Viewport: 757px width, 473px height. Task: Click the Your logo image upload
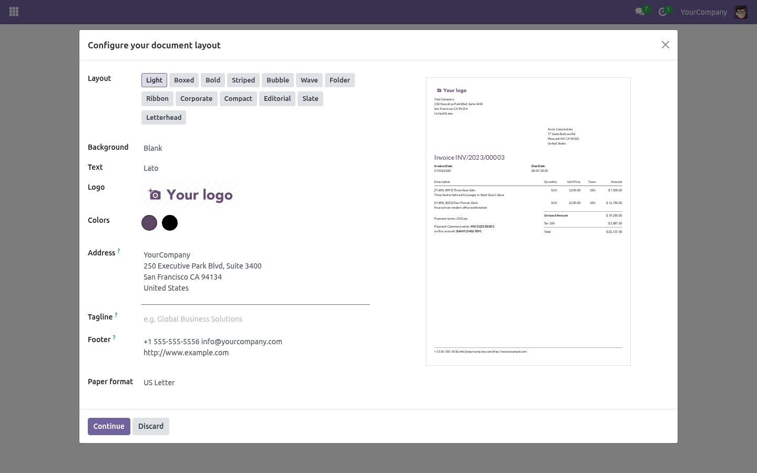tap(191, 195)
